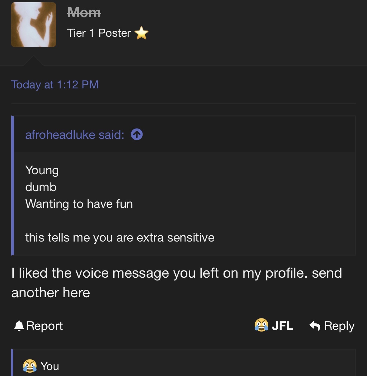Click the quoted text Wanting to have fun

(x=79, y=204)
